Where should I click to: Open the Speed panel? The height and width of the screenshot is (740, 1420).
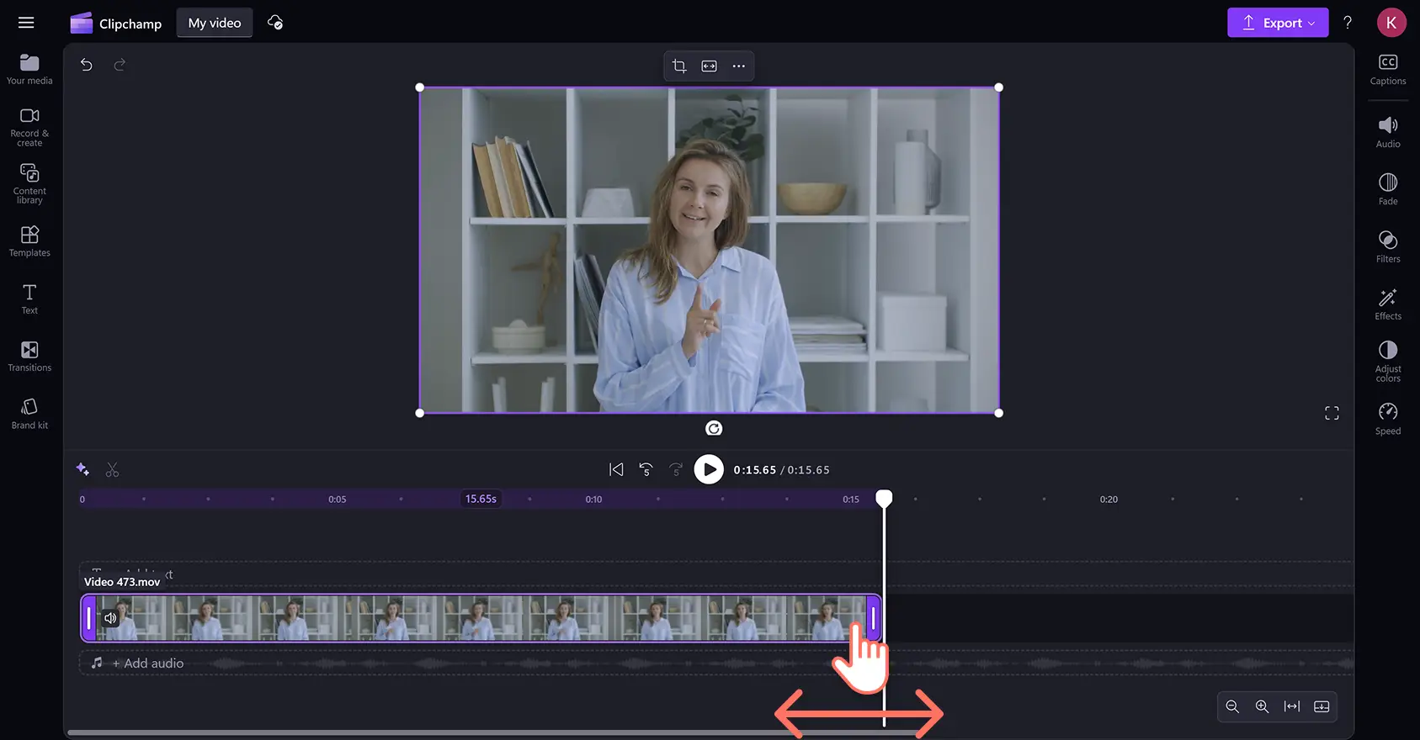coord(1388,419)
